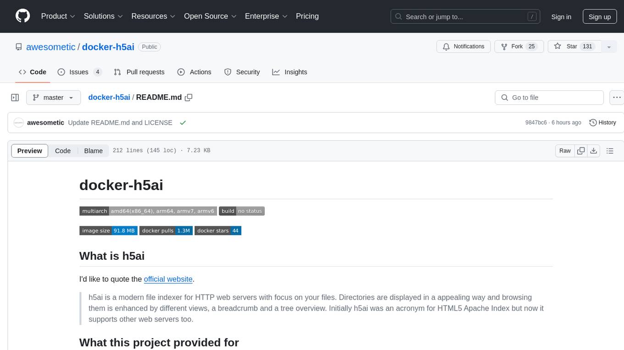Star the docker-h5ai repository
Image resolution: width=624 pixels, height=350 pixels.
click(x=574, y=47)
